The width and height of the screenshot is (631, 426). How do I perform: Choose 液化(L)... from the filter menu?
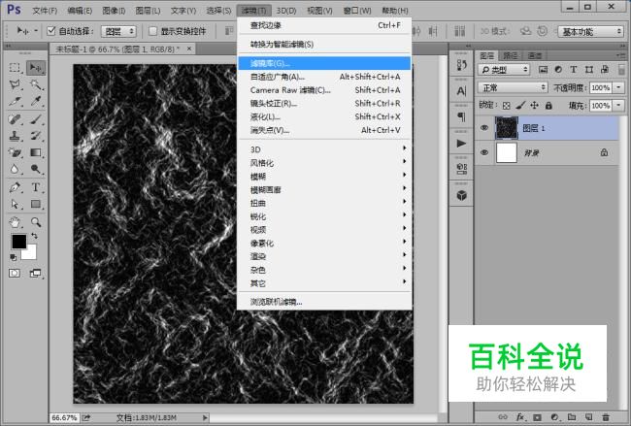tap(324, 116)
